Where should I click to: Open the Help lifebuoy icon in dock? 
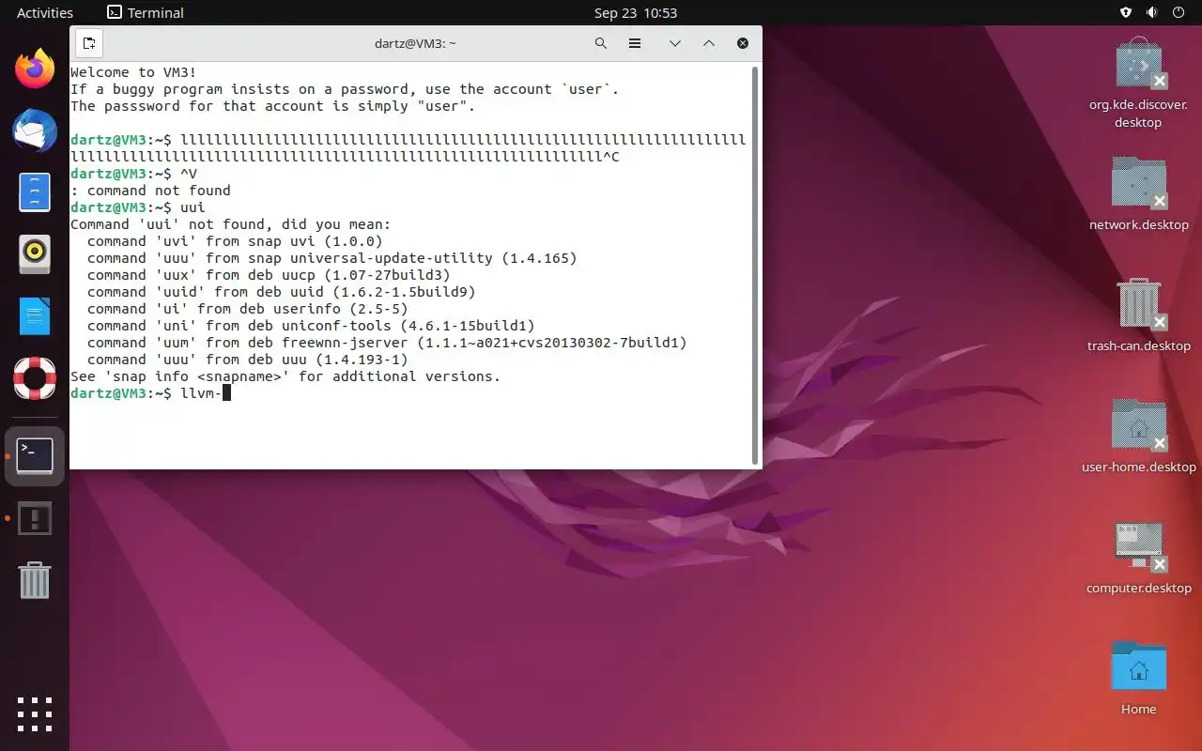(35, 377)
